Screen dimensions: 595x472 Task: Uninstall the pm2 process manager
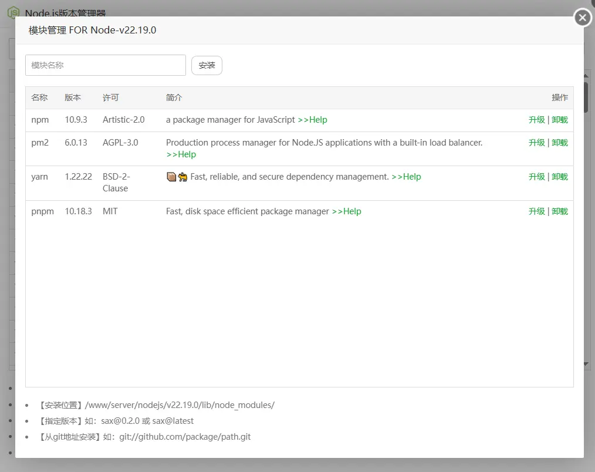click(559, 142)
